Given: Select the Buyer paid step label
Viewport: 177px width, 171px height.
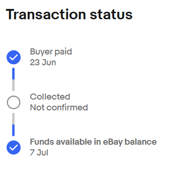Looking at the screenshot, I should [51, 52].
